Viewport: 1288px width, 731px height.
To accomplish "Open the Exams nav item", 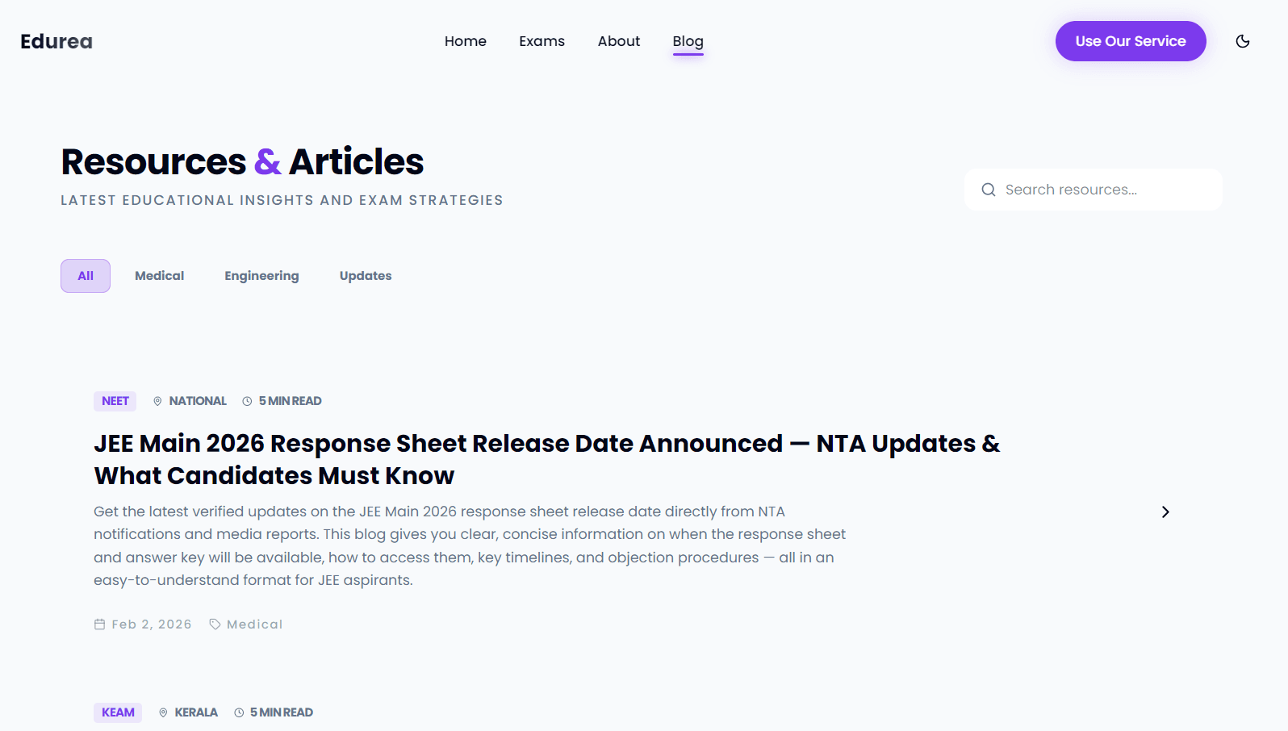I will (x=542, y=41).
